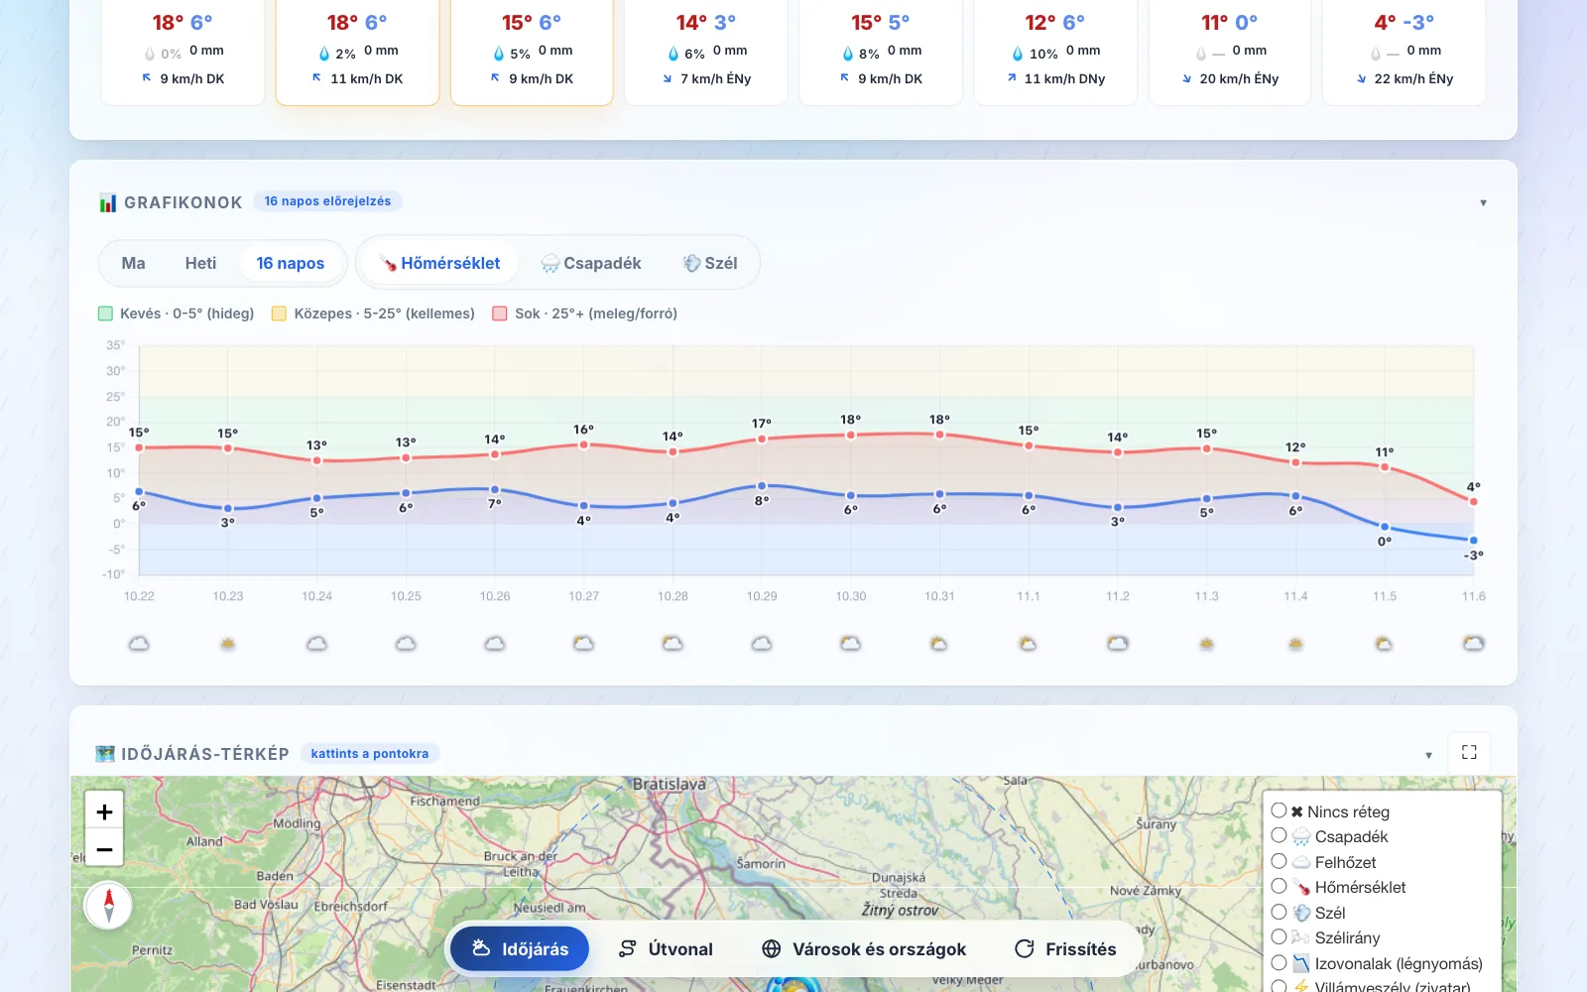Enable the Szélirány layer radio button
The height and width of the screenshot is (992, 1587).
(1280, 937)
